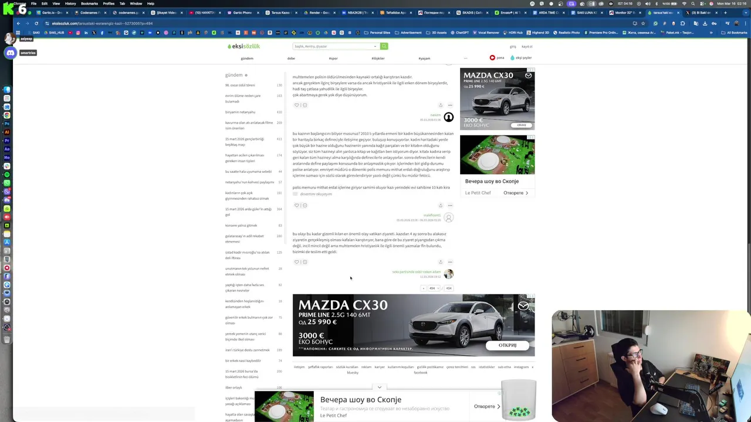Open topic 'binyamin netanyahu' in sidebar
The image size is (751, 422).
point(240,112)
